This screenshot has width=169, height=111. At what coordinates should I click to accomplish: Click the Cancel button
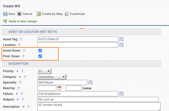25,14
